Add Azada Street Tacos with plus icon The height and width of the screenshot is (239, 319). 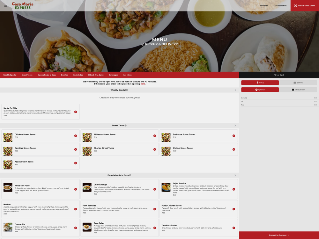pos(76,163)
